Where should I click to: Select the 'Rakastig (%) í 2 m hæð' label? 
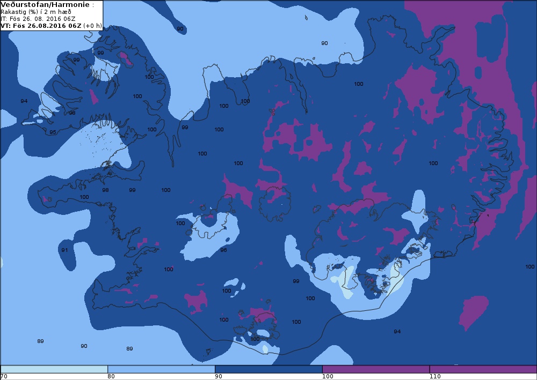[35, 12]
